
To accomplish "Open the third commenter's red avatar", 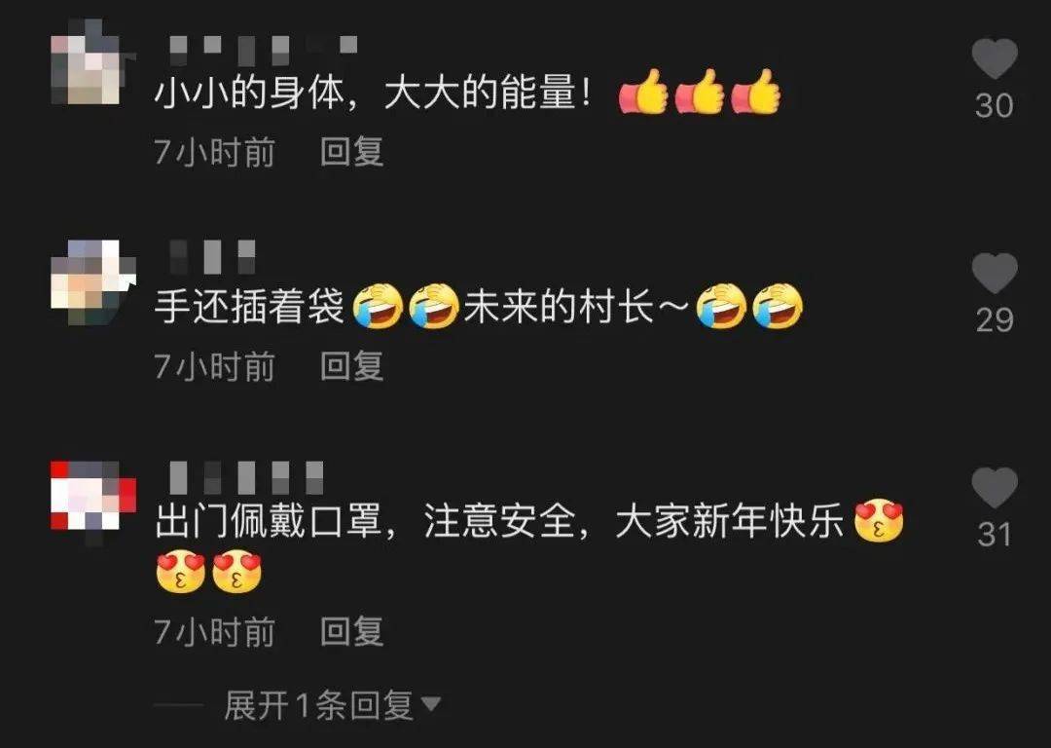I will click(93, 496).
